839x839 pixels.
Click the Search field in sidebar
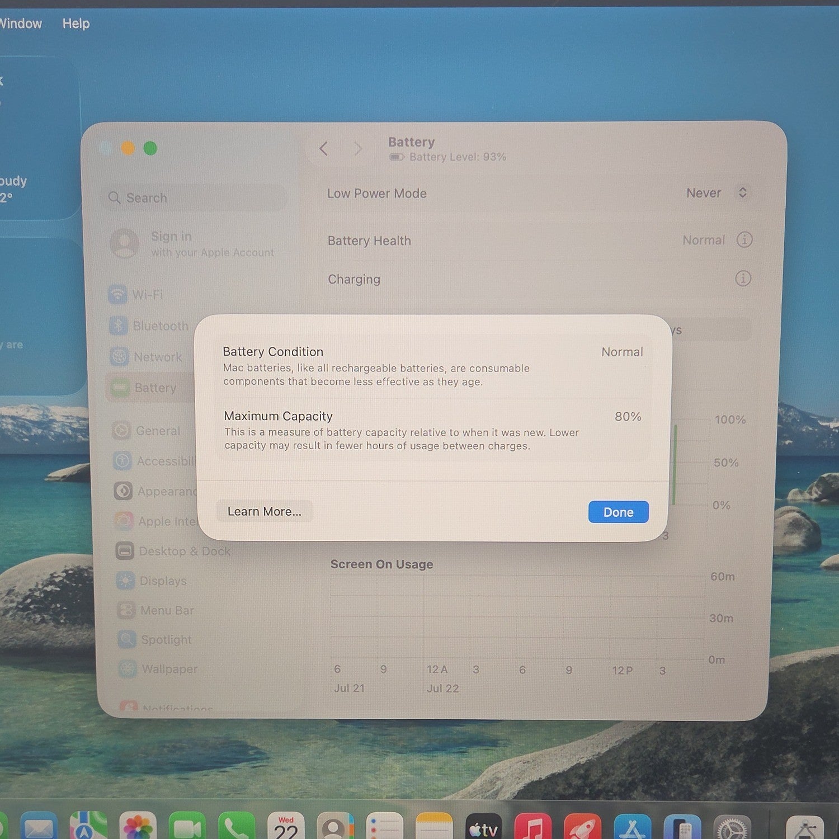coord(194,197)
